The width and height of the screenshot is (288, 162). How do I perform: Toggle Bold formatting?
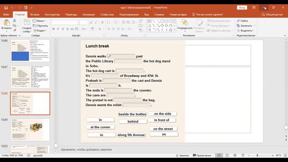coord(54,29)
